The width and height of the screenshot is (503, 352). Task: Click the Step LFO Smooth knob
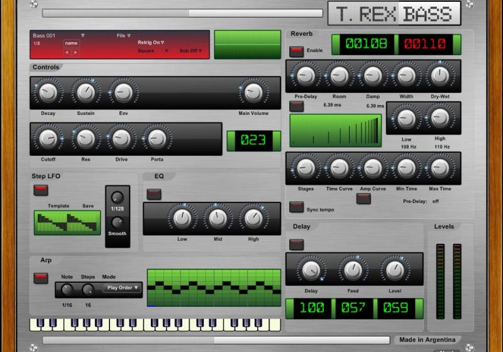[117, 223]
